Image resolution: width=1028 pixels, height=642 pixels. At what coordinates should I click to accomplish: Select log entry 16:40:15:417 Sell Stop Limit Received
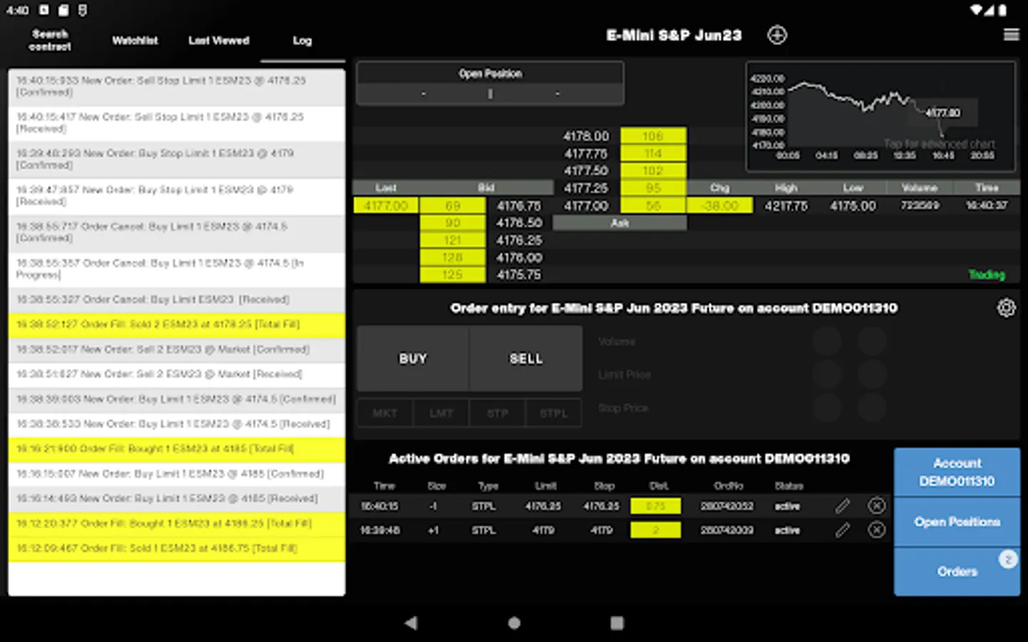coord(176,123)
